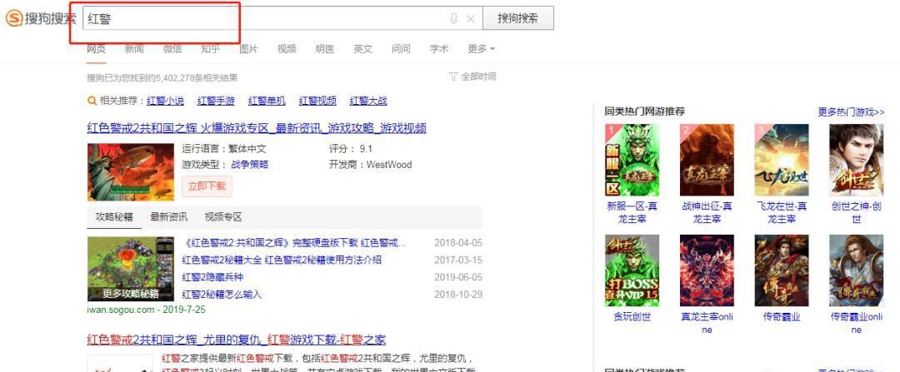Image resolution: width=900 pixels, height=372 pixels.
Task: Open result 红色警戒2共和国之辉_尤里的复仇 红警之家
Action: (x=237, y=340)
